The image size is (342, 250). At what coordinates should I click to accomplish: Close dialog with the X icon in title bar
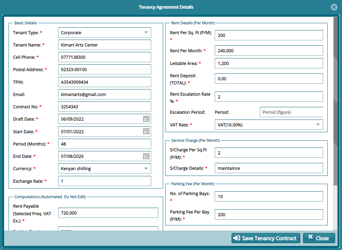coord(334,7)
